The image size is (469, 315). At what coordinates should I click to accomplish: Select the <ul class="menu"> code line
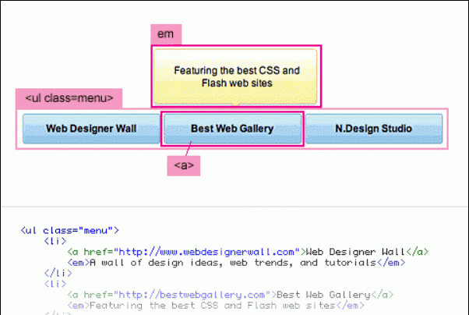point(69,231)
